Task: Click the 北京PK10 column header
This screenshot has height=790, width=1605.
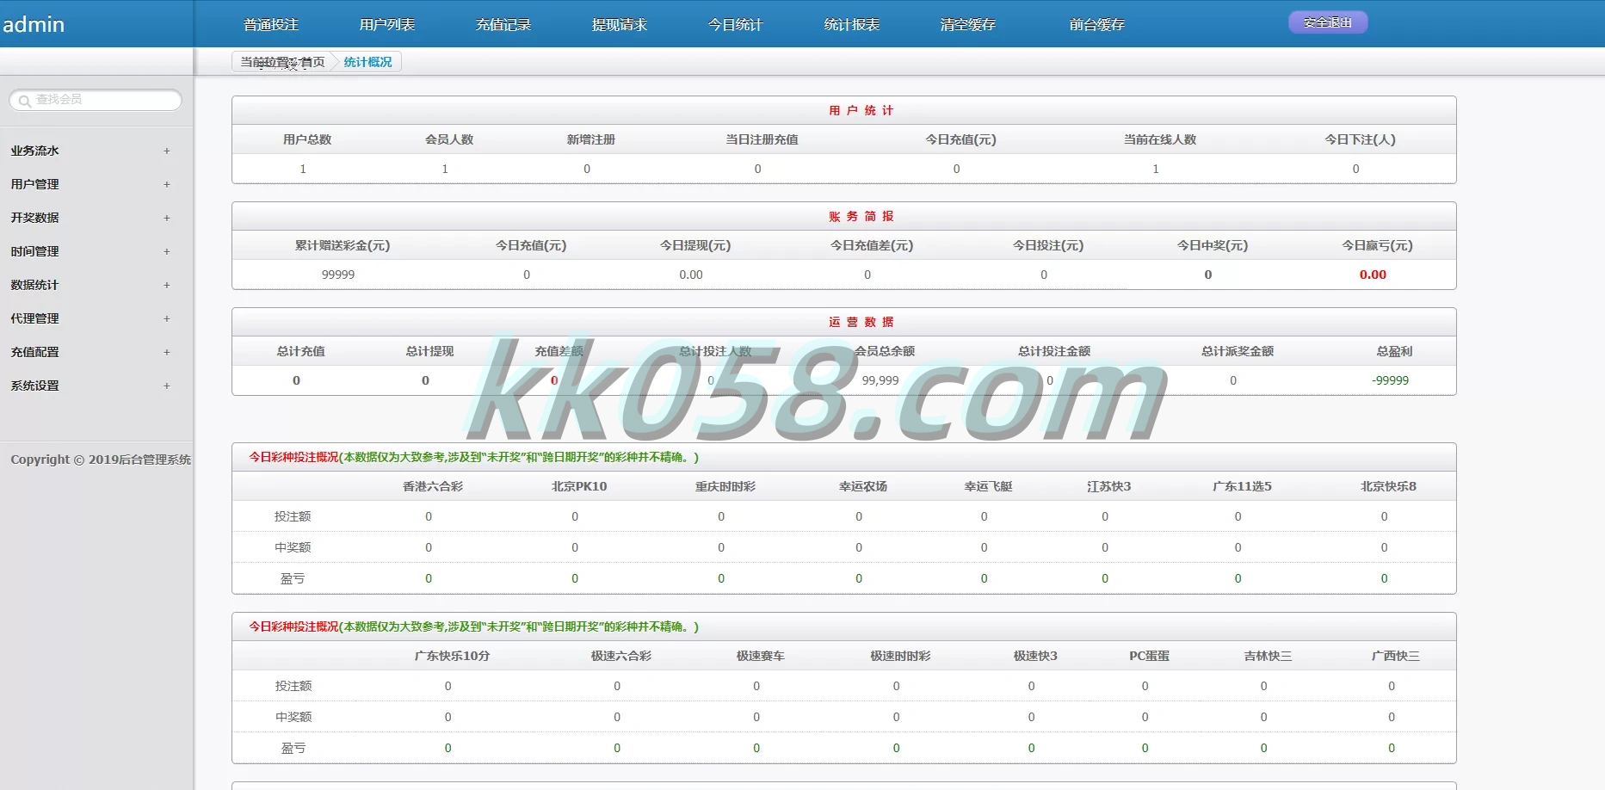Action: pyautogui.click(x=579, y=486)
